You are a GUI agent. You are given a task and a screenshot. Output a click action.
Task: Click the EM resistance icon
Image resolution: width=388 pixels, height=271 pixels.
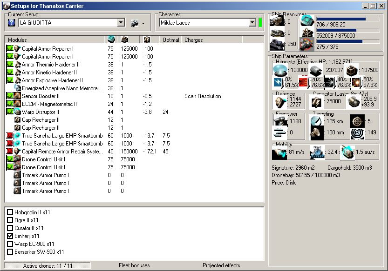coord(278,83)
